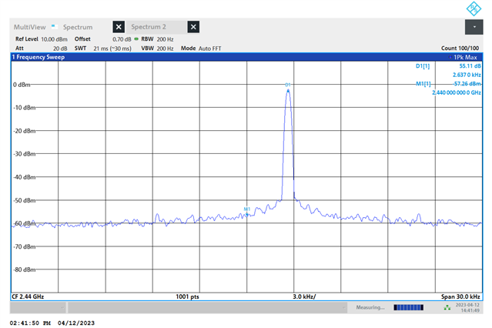The width and height of the screenshot is (492, 328).
Task: Open the MultiView tab
Action: click(29, 27)
